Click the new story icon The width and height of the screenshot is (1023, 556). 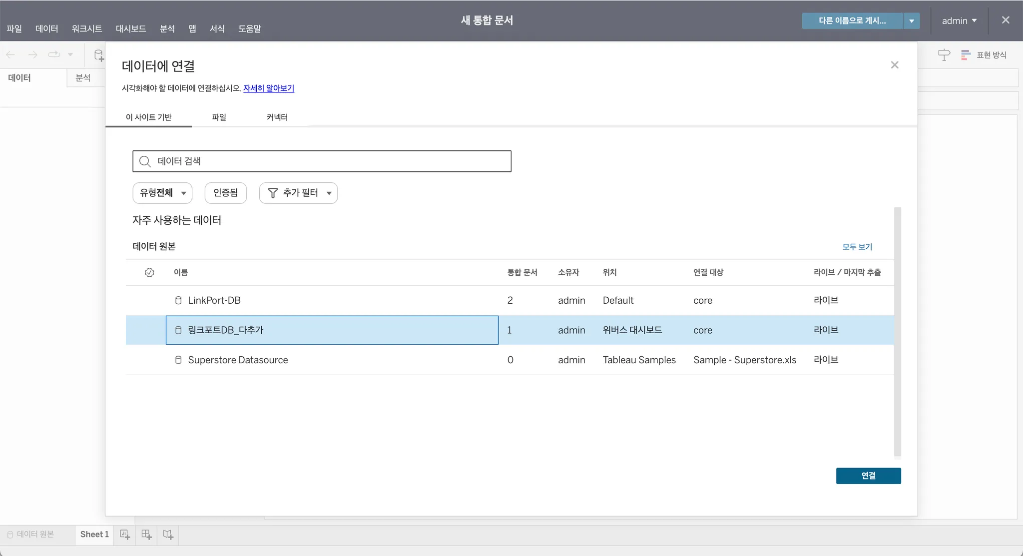tap(168, 535)
